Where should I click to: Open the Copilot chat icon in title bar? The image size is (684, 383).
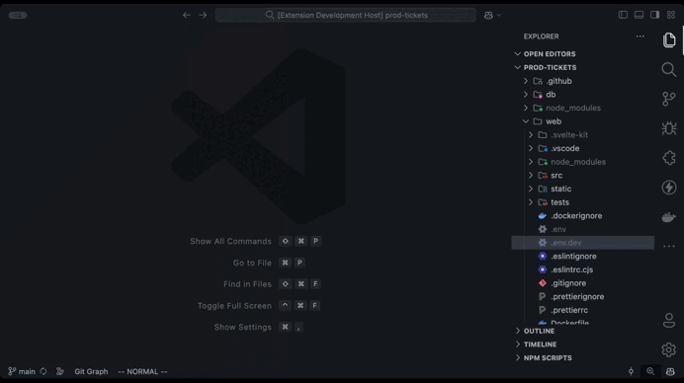pos(488,15)
